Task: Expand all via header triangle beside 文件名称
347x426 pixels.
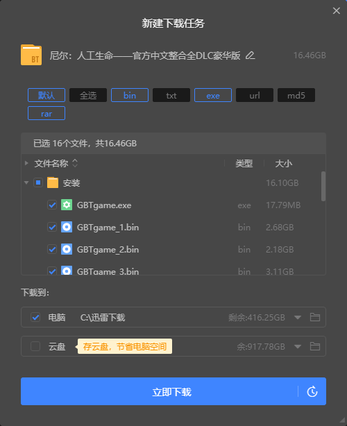Action: tap(26, 163)
